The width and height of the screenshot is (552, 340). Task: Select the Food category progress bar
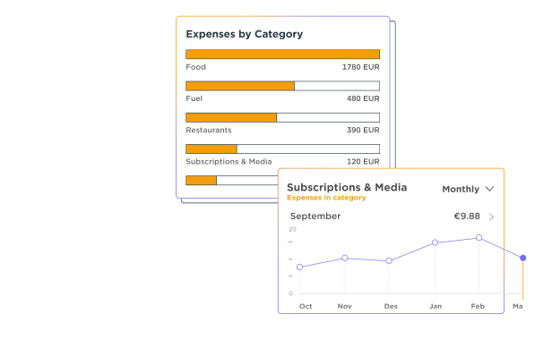282,55
